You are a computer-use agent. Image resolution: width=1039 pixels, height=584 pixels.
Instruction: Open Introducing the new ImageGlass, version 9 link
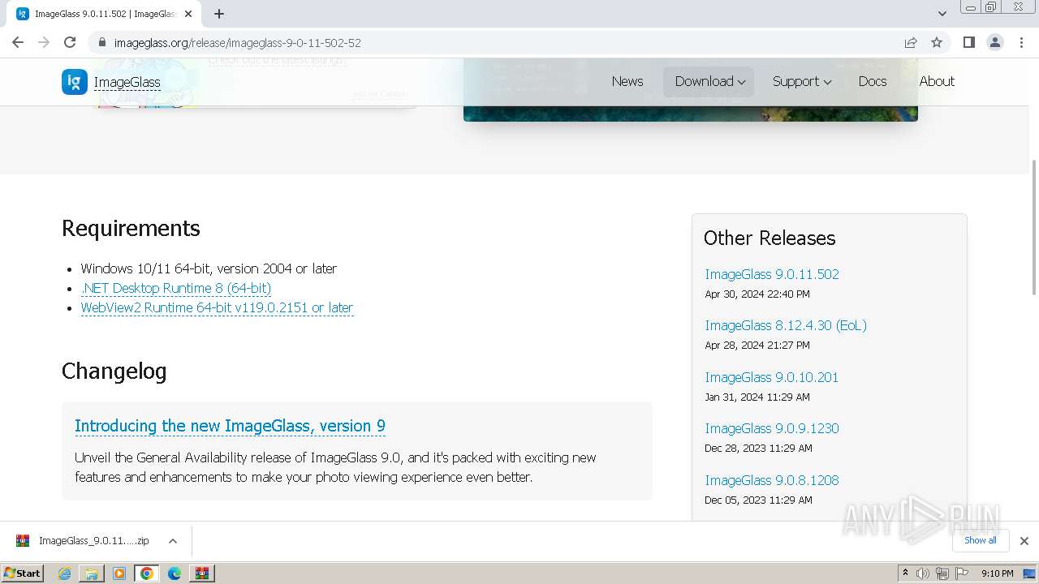(230, 426)
